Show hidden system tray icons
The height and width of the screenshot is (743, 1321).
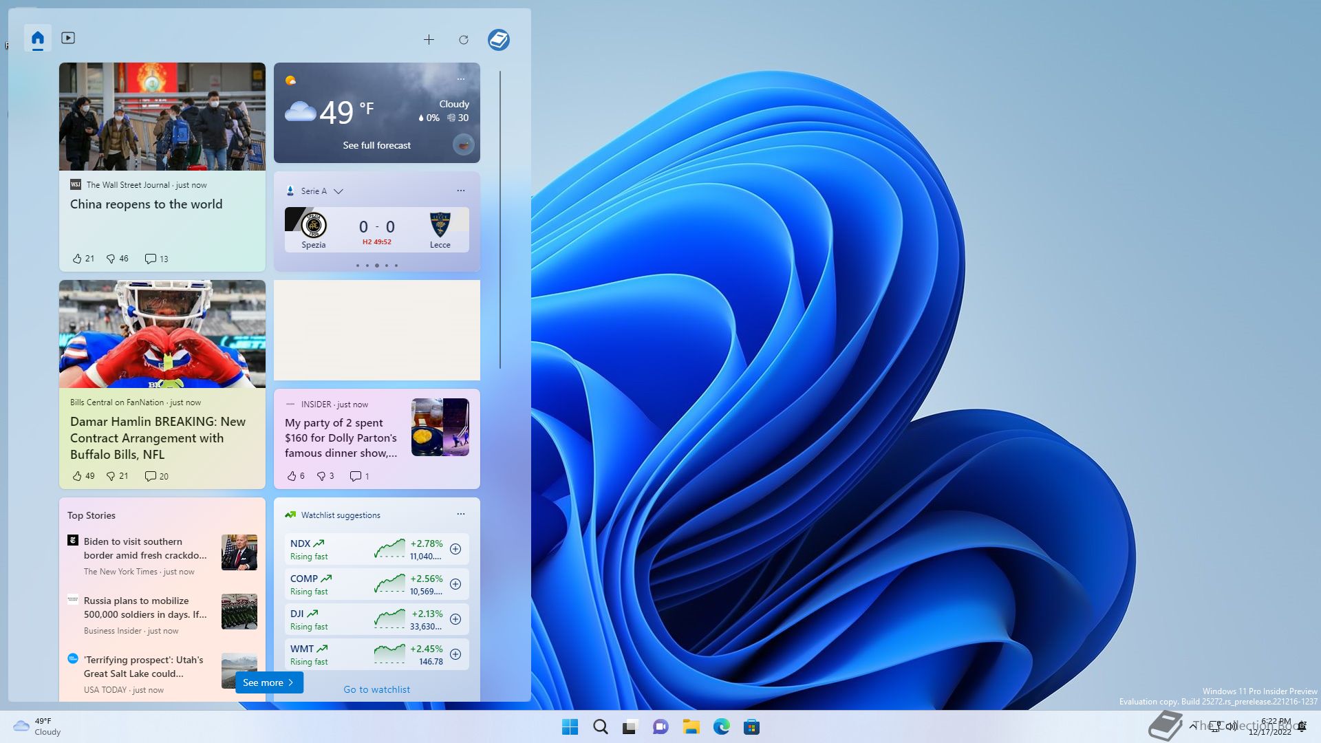click(1193, 726)
